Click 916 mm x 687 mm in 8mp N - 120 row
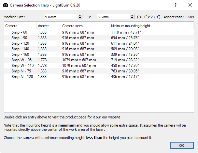 (78, 77)
